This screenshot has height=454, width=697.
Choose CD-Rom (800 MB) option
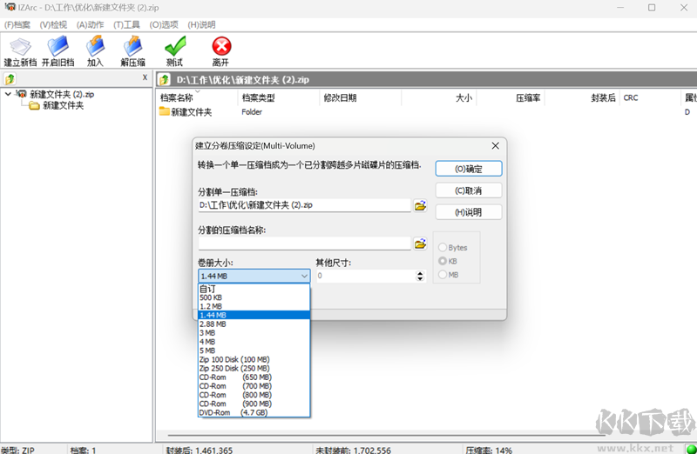point(254,395)
